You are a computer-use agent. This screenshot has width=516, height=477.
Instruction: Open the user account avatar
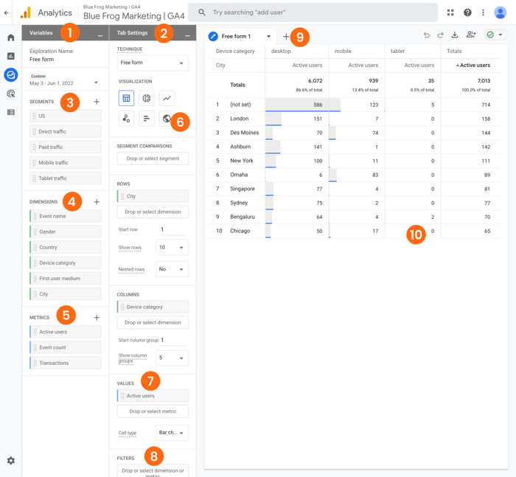click(501, 13)
